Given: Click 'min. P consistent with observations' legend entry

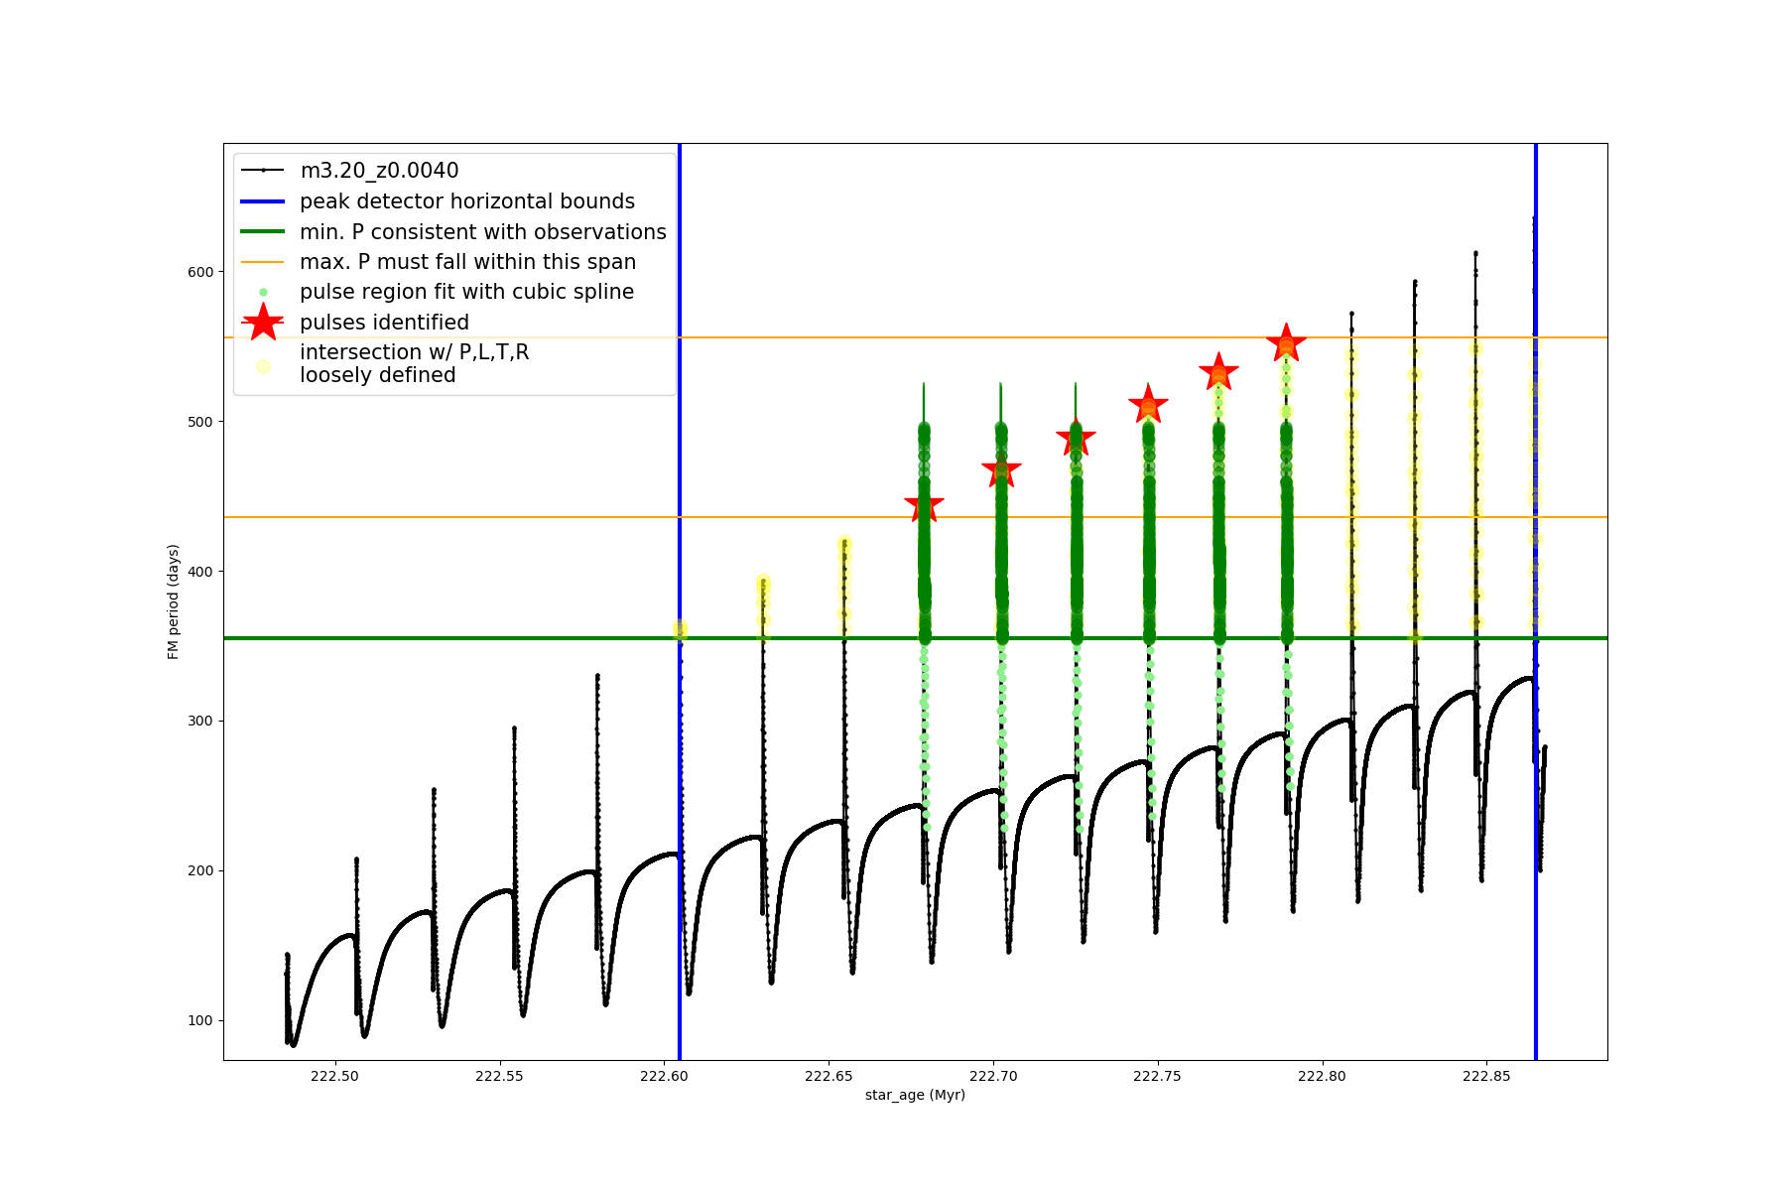Looking at the screenshot, I should [483, 231].
